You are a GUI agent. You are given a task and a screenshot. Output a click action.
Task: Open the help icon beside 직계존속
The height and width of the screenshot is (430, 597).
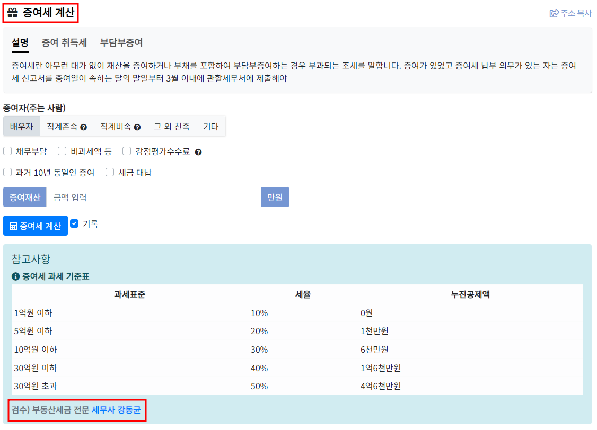[84, 126]
